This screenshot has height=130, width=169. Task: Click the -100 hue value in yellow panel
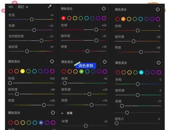[x=52, y=79]
